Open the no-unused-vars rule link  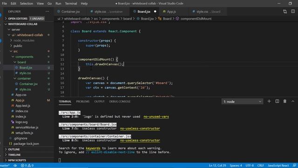pyautogui.click(x=156, y=117)
